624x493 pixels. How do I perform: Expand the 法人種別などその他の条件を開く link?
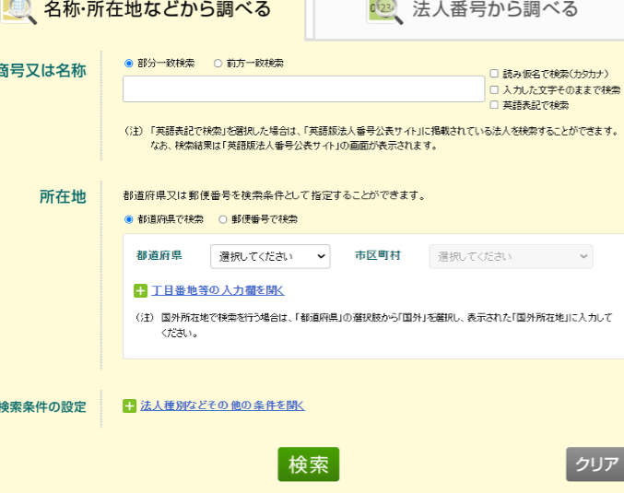click(x=221, y=405)
